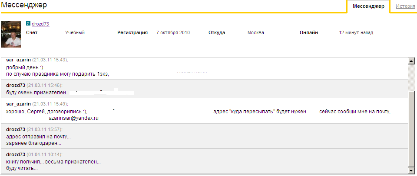This screenshot has height=176, width=417.
Task: Open the drozd73 profile avatar photo
Action: [x=11, y=34]
